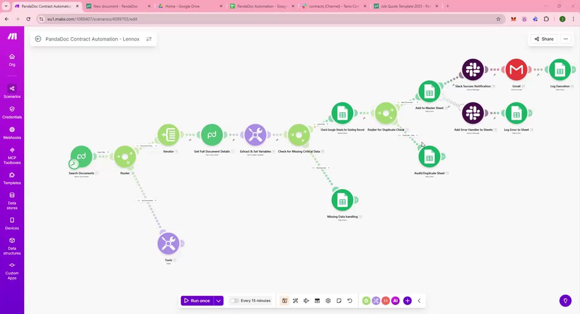Viewport: 580px width, 314px height.
Task: Select the Check for Missing Critical Data router
Action: click(x=299, y=135)
